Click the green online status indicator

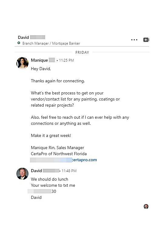click(19, 43)
